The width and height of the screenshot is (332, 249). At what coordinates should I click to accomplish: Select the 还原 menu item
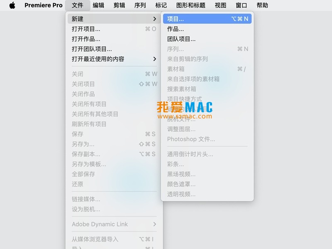(114, 184)
